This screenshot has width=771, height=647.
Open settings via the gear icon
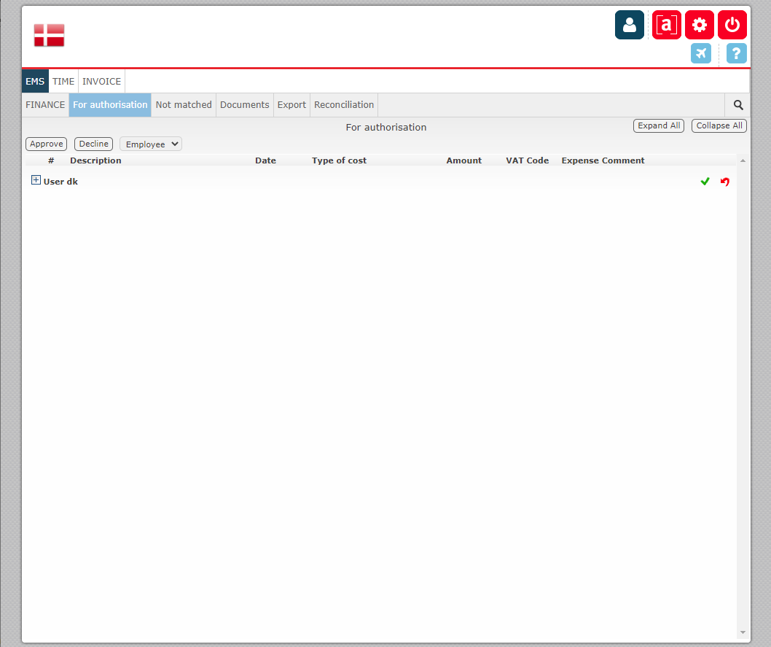[x=699, y=24]
